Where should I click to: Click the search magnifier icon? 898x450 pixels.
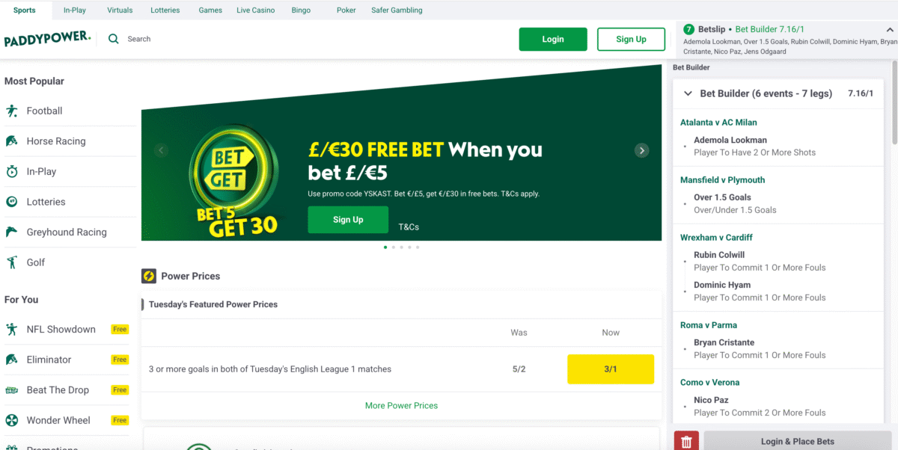pos(114,39)
